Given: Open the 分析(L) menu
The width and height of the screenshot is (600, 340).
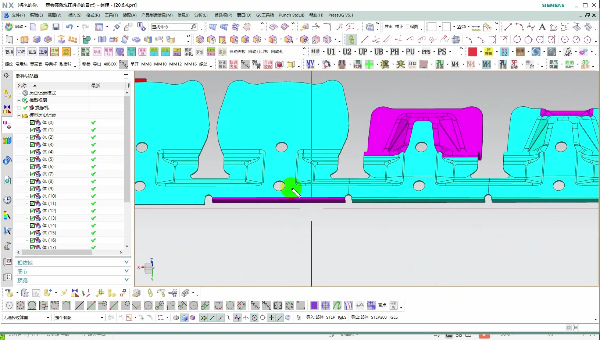Looking at the screenshot, I should 201,15.
